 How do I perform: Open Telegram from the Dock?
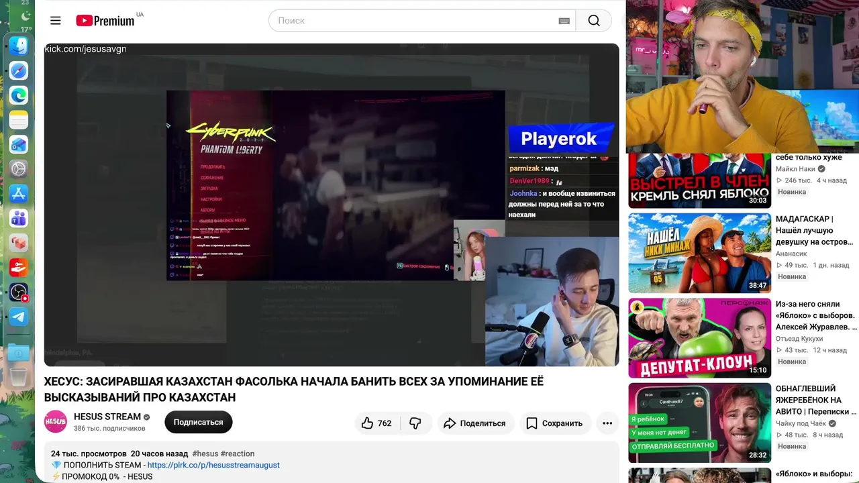(19, 317)
